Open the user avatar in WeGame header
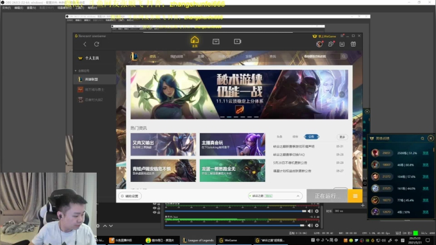Image resolution: width=436 pixels, height=245 pixels. (319, 44)
